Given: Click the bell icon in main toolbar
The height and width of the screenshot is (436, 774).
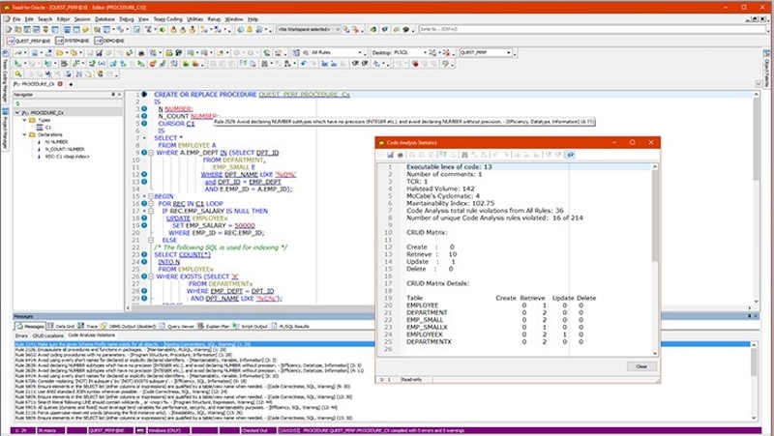Looking at the screenshot, I should tap(250, 30).
